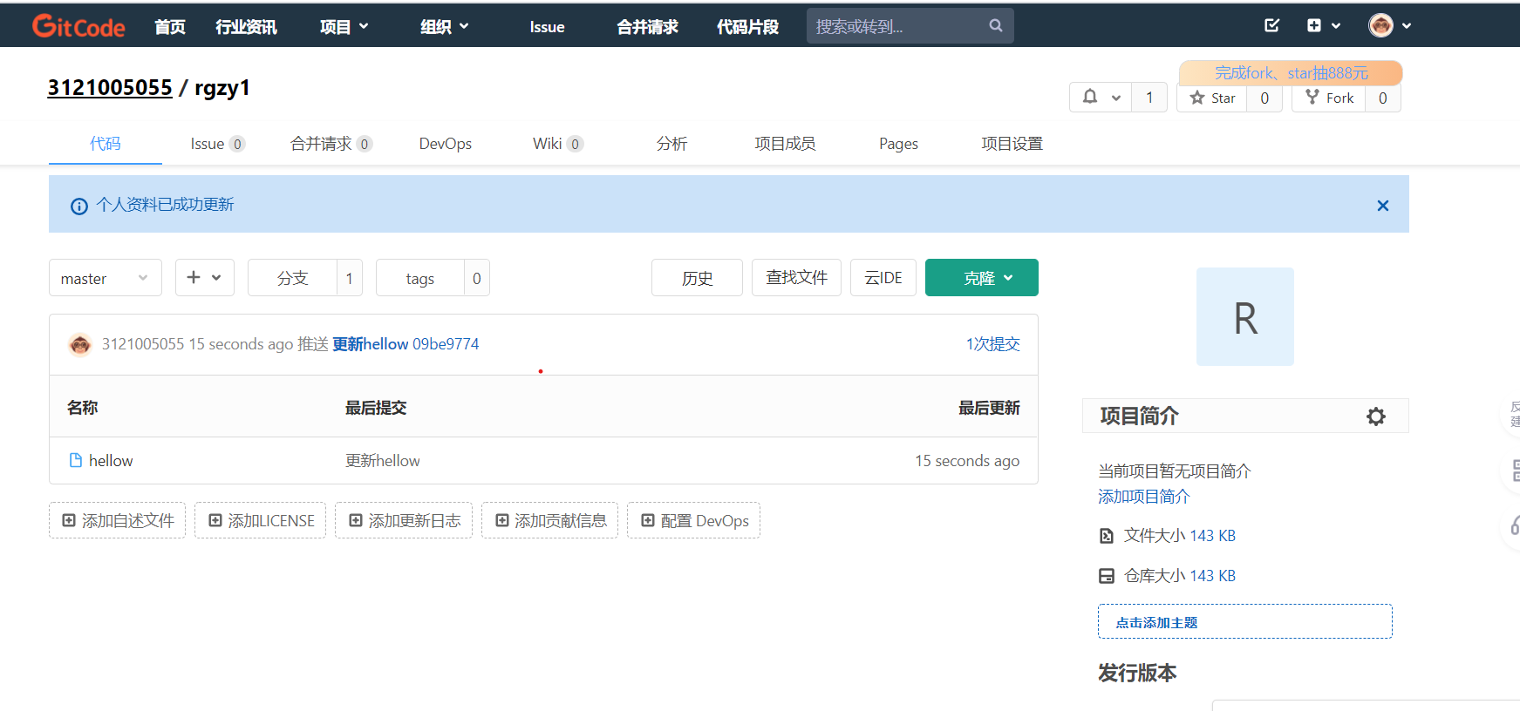Click 添加项目简介 link

[1143, 497]
